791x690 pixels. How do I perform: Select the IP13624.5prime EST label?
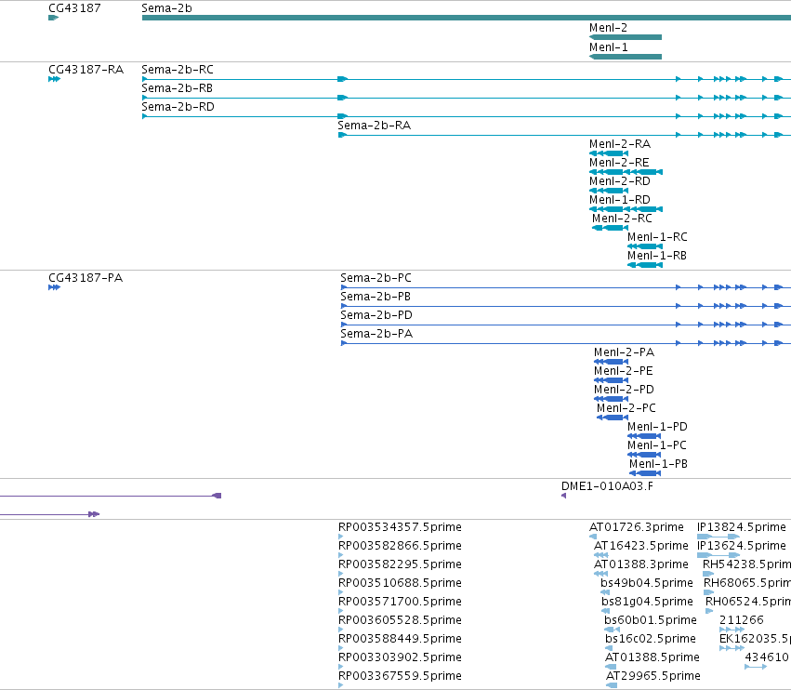click(x=742, y=546)
